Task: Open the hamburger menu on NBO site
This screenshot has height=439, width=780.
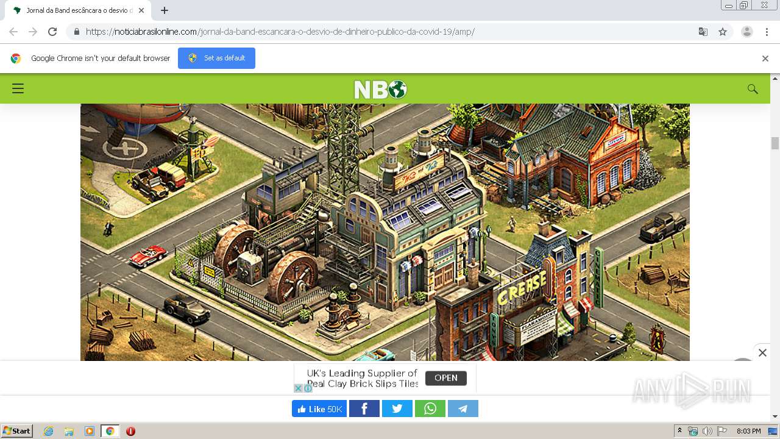Action: tap(18, 88)
